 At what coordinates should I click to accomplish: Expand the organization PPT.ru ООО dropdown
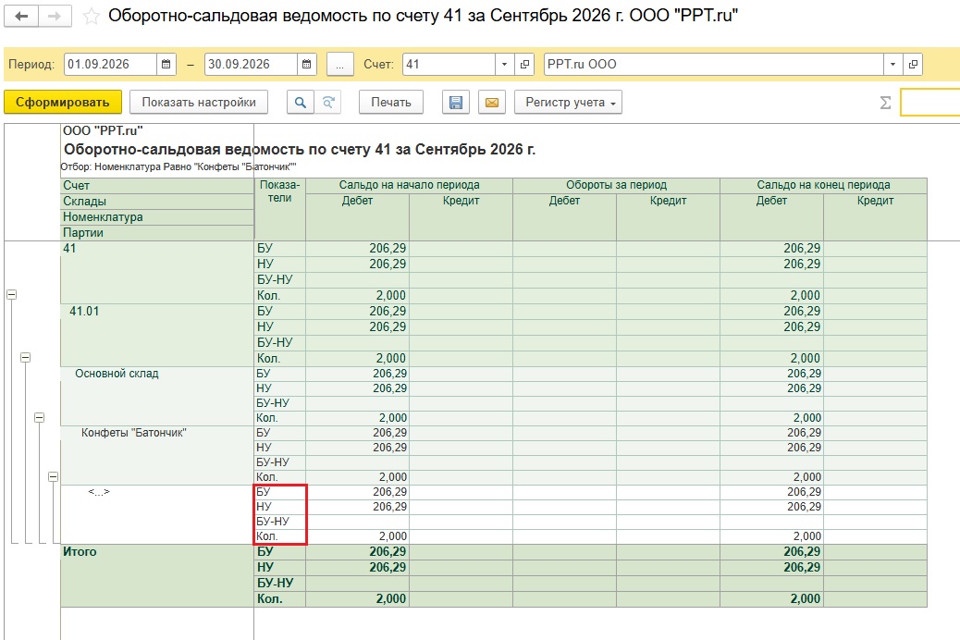892,65
